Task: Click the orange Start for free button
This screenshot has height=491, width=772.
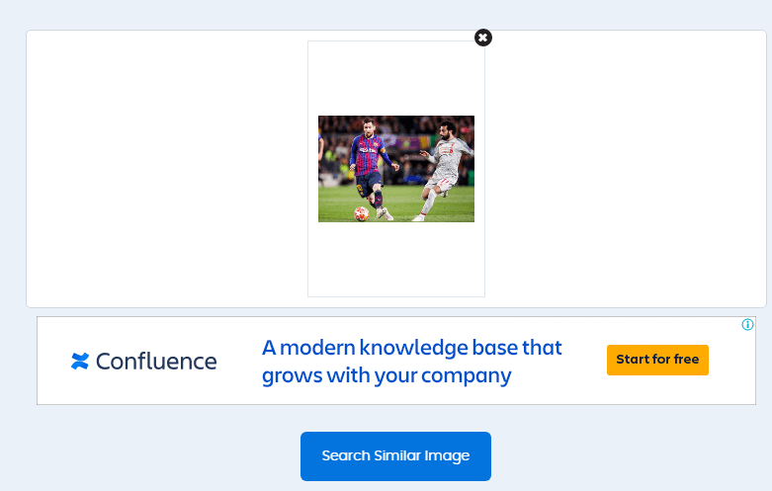Action: pos(657,360)
